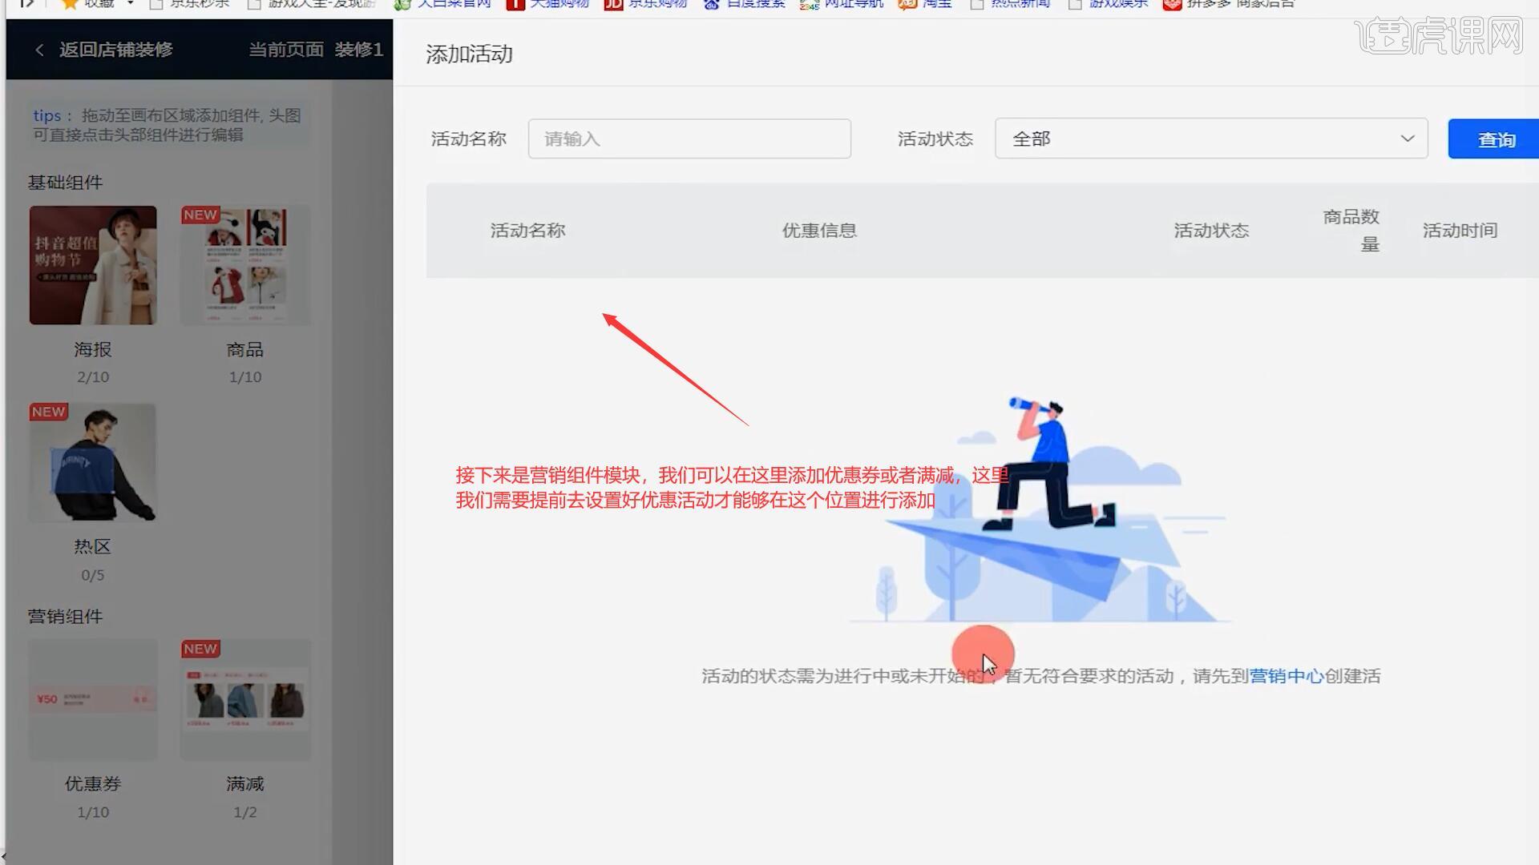The height and width of the screenshot is (865, 1539).
Task: Click the 当前页面 装修1 label
Action: (x=316, y=50)
